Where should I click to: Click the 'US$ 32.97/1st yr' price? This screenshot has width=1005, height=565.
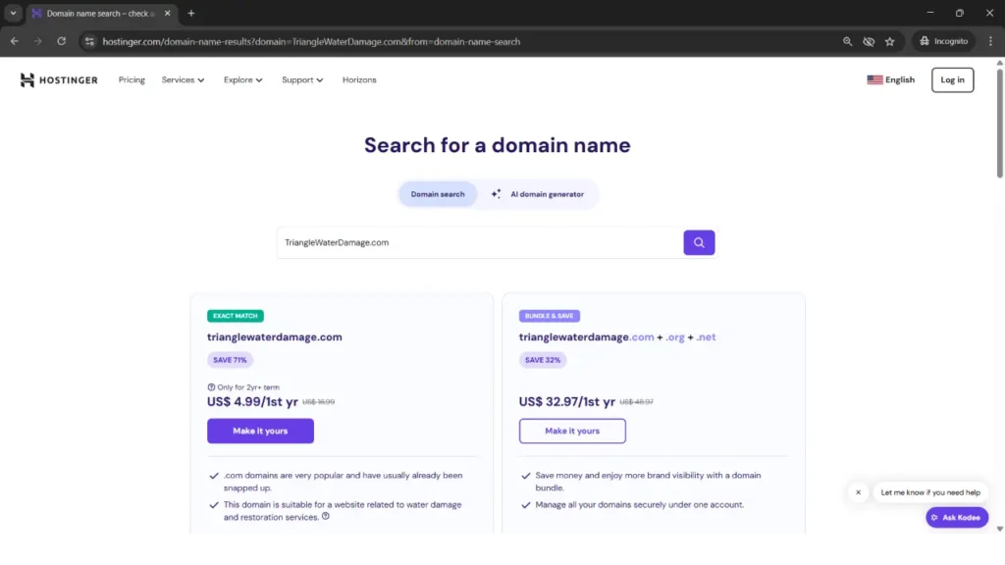(567, 401)
